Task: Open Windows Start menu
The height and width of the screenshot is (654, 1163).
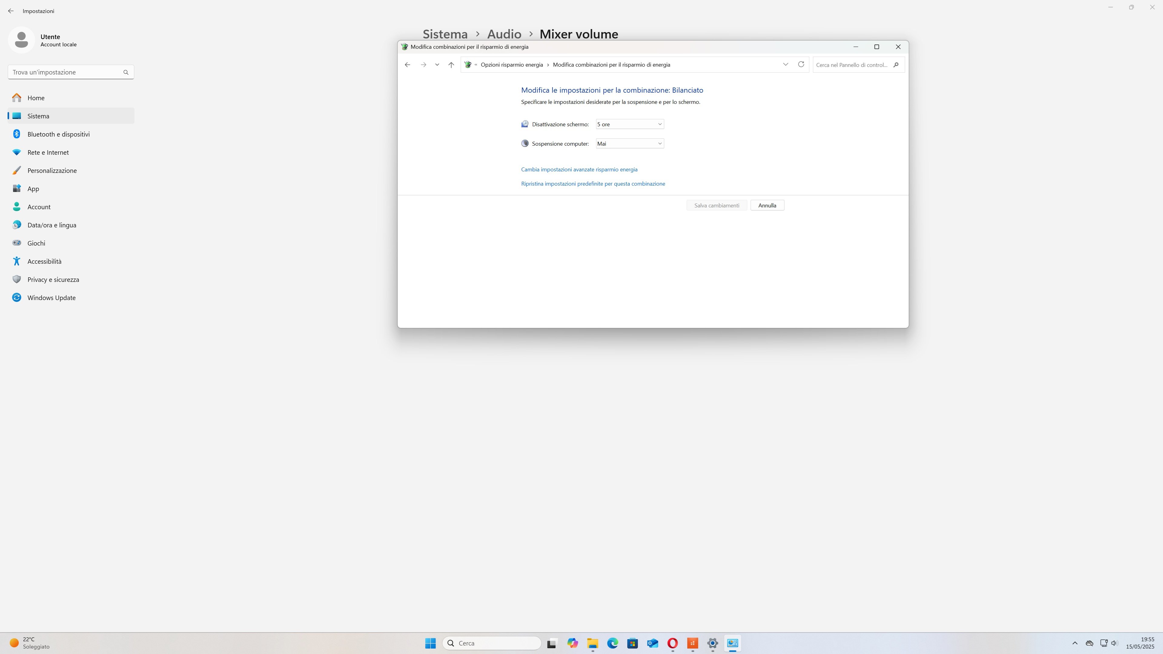Action: [430, 643]
